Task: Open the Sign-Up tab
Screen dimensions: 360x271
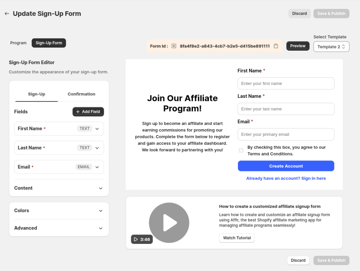Action: click(37, 94)
